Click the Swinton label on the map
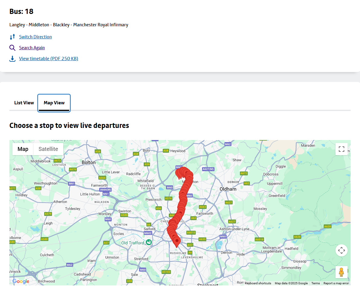The width and height of the screenshot is (360, 290). pyautogui.click(x=125, y=211)
